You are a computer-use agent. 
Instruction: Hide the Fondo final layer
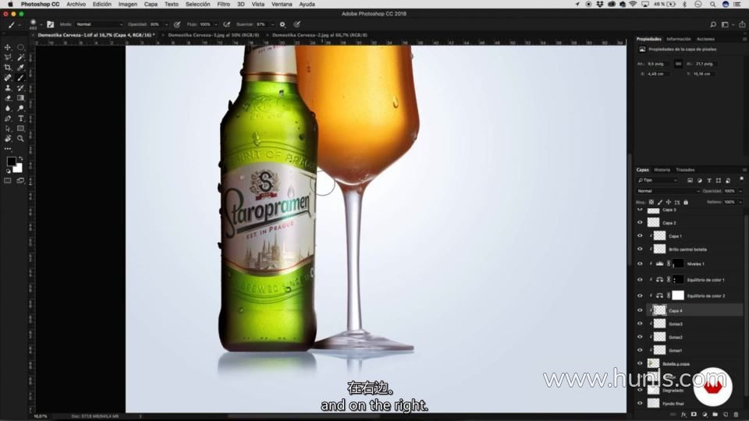640,403
